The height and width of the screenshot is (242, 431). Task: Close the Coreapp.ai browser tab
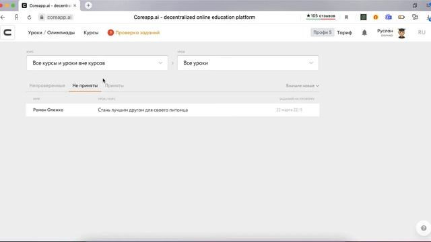click(75, 5)
